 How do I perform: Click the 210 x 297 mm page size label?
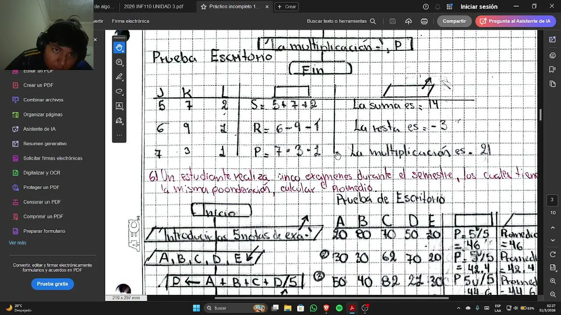[x=126, y=298]
